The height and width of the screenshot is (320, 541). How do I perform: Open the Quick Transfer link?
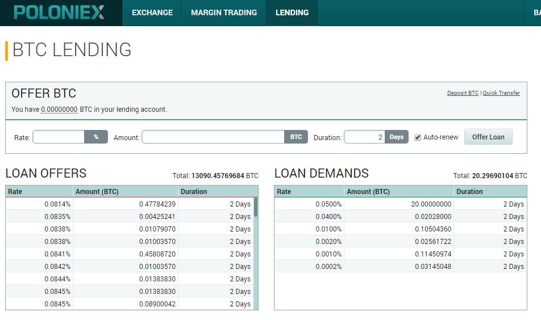pyautogui.click(x=501, y=92)
